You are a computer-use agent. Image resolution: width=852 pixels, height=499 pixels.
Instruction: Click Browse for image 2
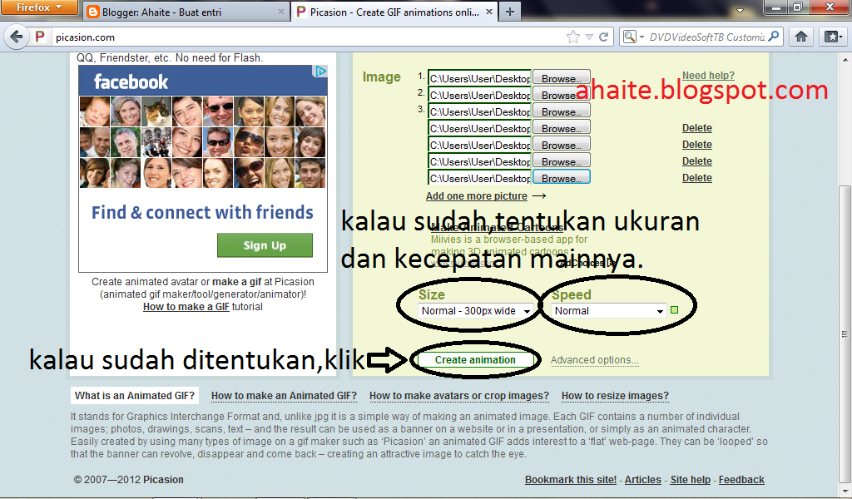click(562, 95)
